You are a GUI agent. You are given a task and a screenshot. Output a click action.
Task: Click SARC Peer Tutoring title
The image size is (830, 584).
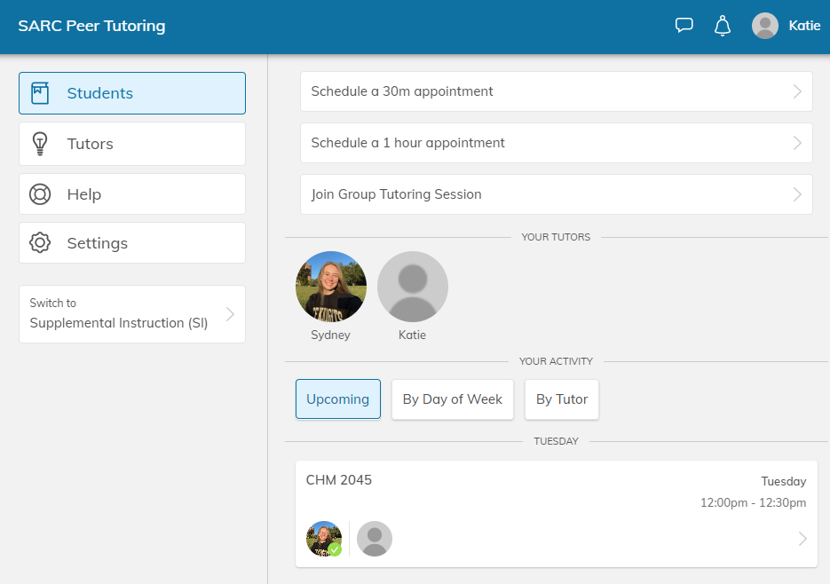click(x=91, y=26)
